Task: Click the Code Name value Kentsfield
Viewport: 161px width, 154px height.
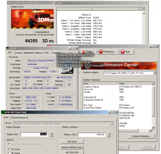Action: click(32, 64)
